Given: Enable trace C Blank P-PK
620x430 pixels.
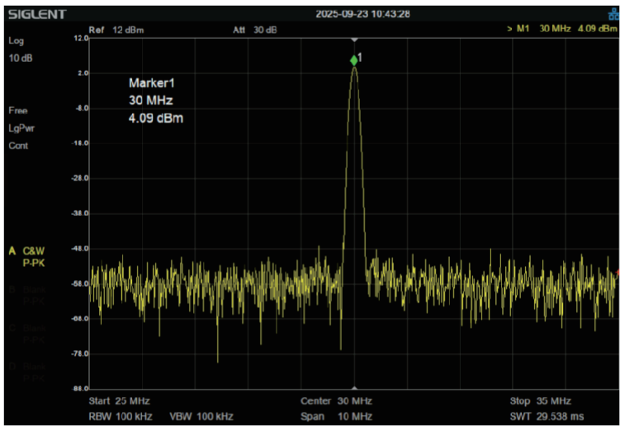Looking at the screenshot, I should [31, 333].
